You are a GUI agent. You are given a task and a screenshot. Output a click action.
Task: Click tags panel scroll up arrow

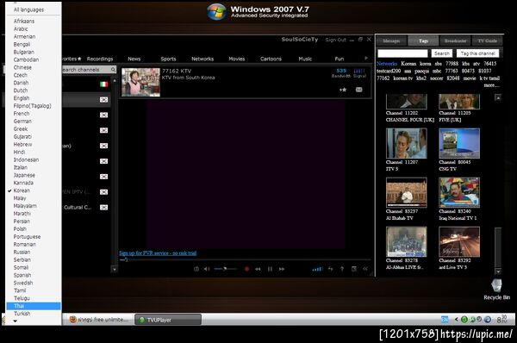pos(498,97)
